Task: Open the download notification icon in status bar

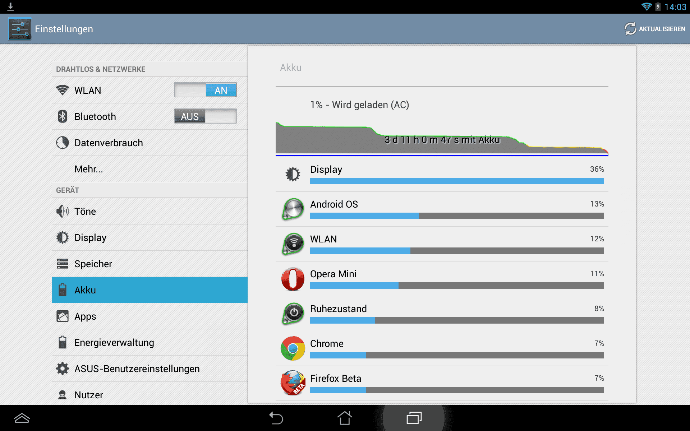Action: tap(10, 6)
